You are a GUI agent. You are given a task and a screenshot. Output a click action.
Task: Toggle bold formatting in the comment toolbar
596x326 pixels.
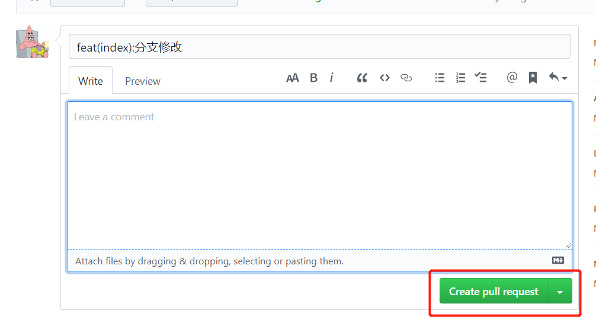coord(313,78)
